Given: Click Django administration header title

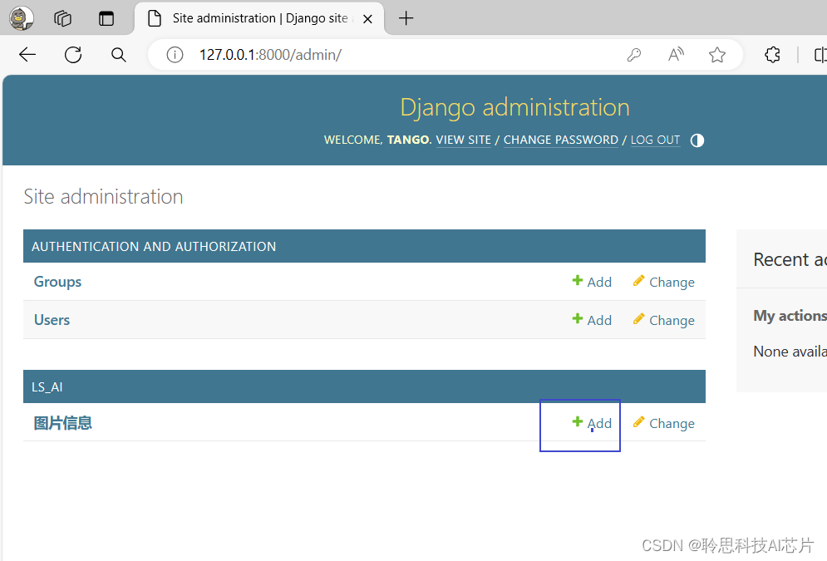Looking at the screenshot, I should (x=514, y=107).
